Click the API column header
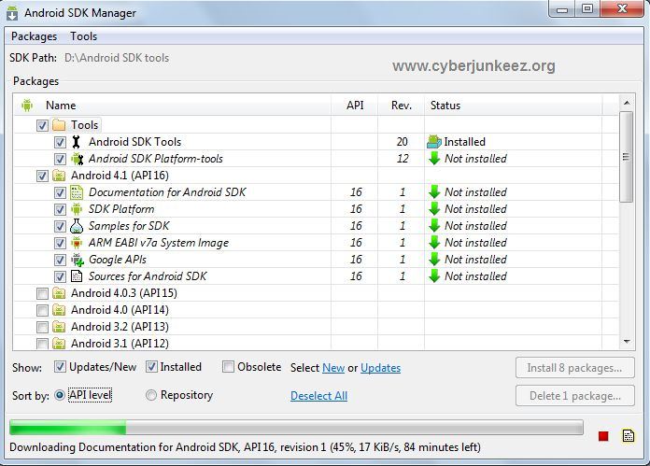The image size is (650, 466). tap(355, 106)
